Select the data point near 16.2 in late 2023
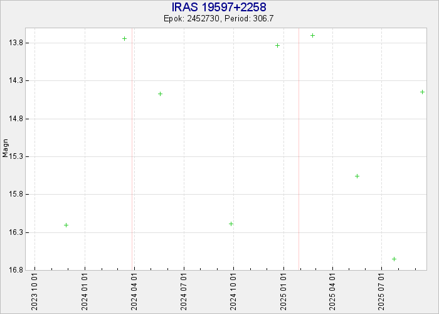The image size is (439, 314). point(66,225)
